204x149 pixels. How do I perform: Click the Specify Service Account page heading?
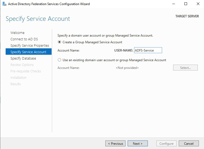[x=38, y=19]
